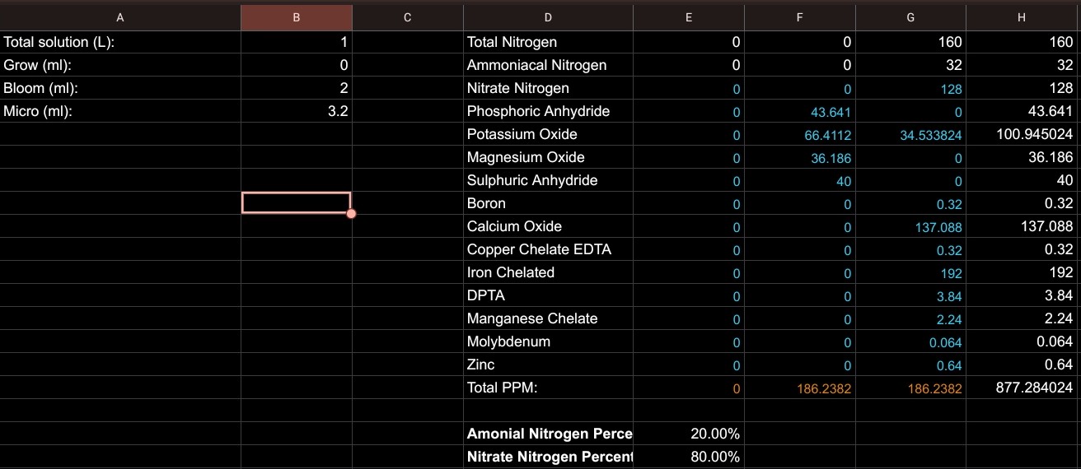Viewport: 1081px width, 469px height.
Task: Select column A header
Action: 120,17
